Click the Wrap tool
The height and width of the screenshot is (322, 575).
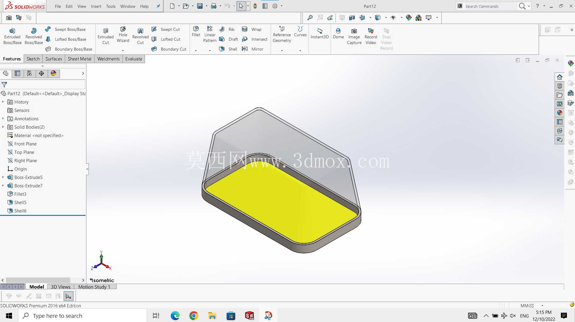[x=252, y=29]
